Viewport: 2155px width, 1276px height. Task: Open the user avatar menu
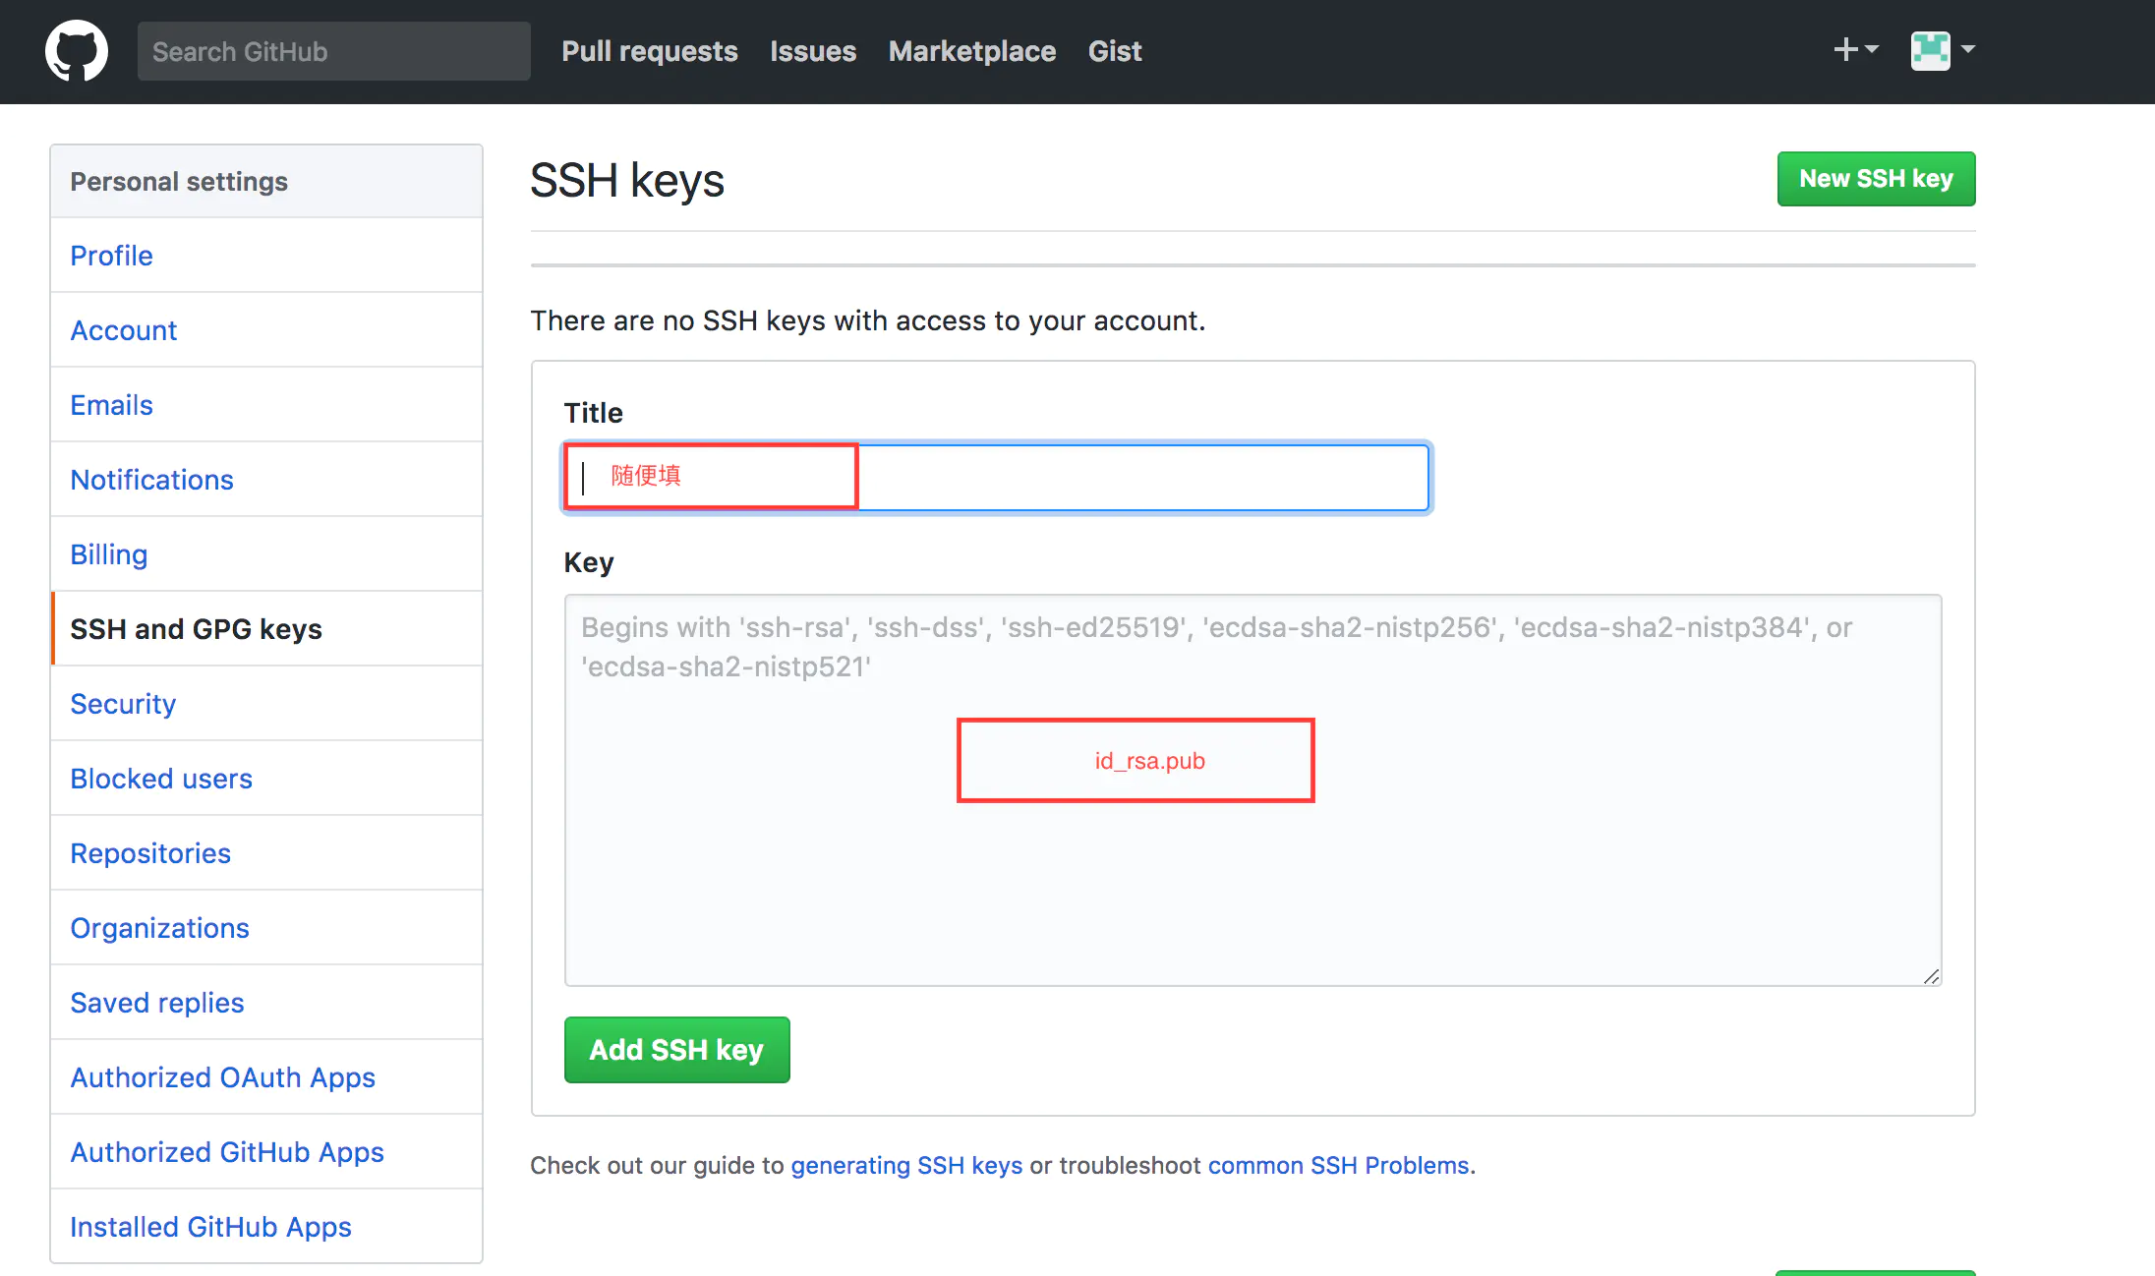click(1943, 50)
